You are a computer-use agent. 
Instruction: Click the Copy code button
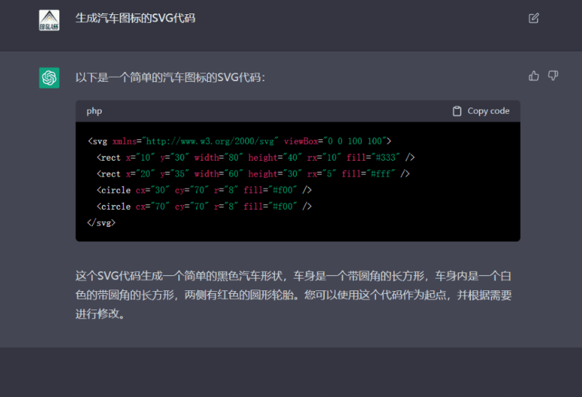(481, 111)
